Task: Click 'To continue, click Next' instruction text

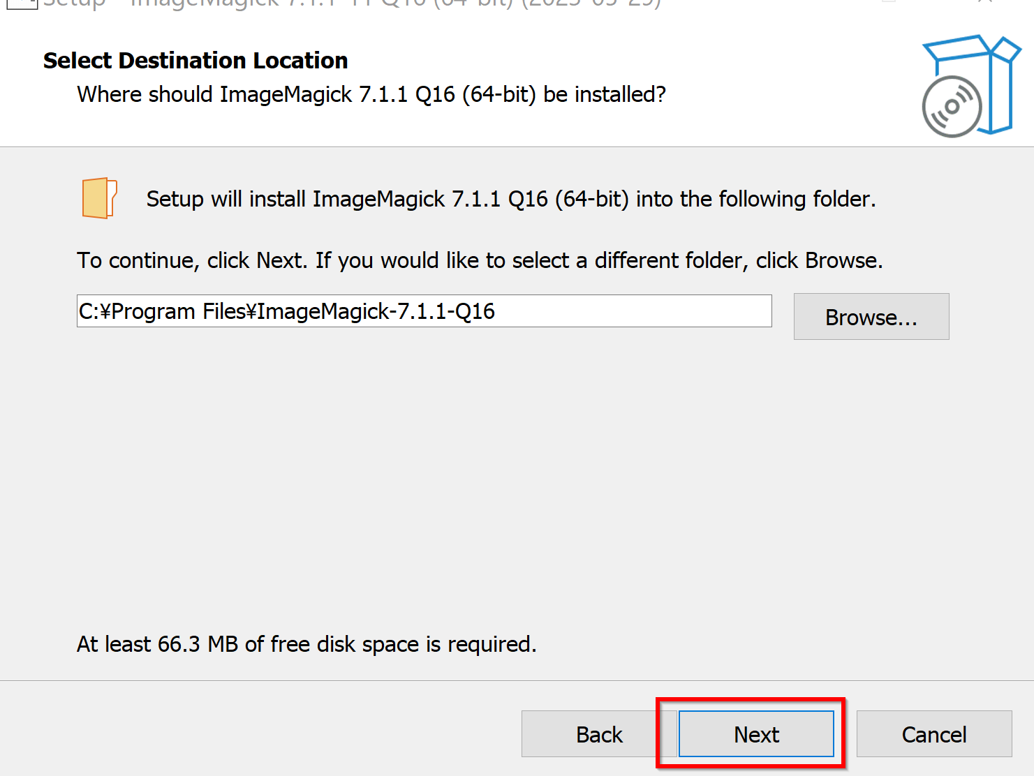Action: [480, 260]
